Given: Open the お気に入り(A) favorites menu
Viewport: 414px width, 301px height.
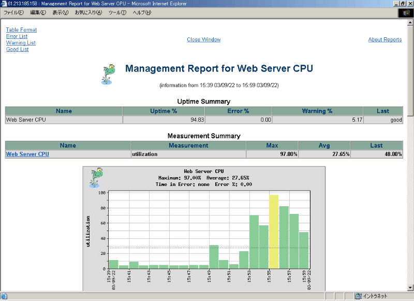Looking at the screenshot, I should pos(88,12).
